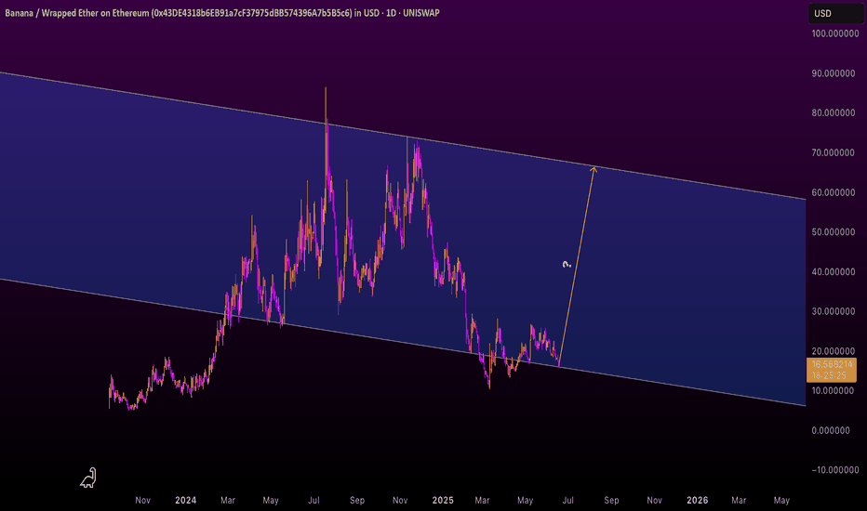Click the 80.000000 price axis label
The image size is (867, 511).
[834, 112]
